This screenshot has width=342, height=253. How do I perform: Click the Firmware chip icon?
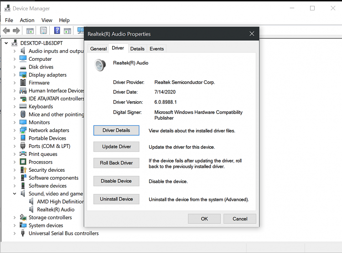[23, 83]
